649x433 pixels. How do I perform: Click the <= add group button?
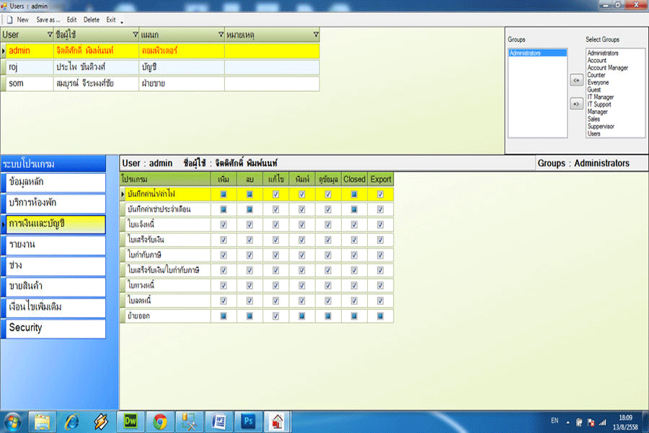pos(576,81)
